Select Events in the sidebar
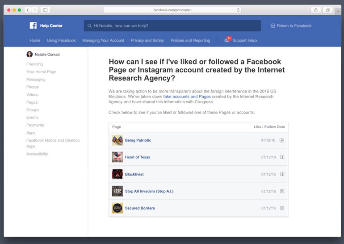The width and height of the screenshot is (344, 244). click(x=32, y=118)
